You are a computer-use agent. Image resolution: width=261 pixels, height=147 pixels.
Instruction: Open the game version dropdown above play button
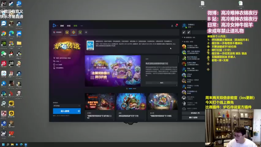(67, 106)
